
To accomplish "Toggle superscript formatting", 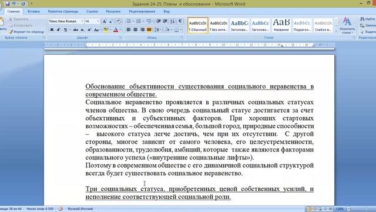I will 89,30.
